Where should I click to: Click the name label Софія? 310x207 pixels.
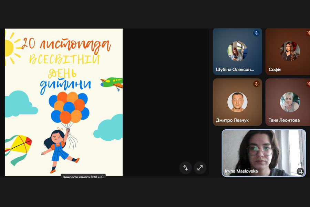(275, 70)
